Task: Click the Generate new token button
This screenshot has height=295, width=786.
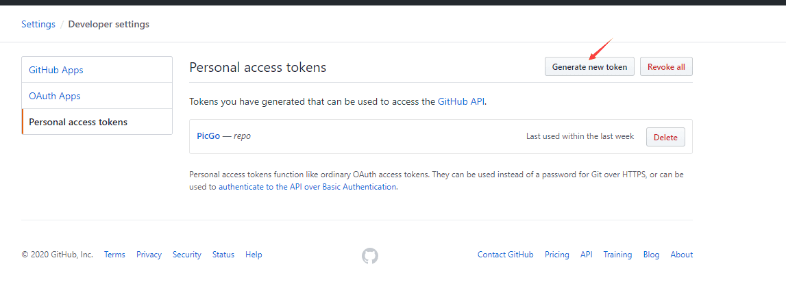Action: [x=589, y=66]
